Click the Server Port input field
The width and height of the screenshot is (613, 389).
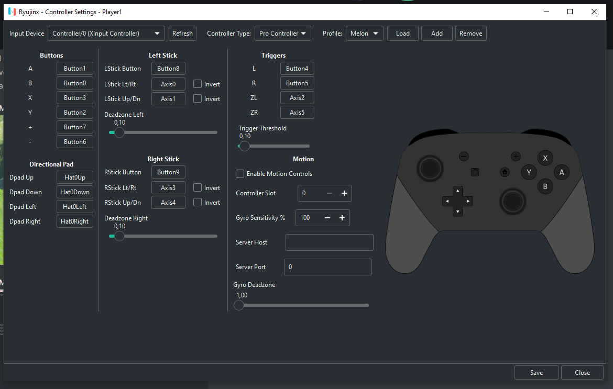tap(327, 267)
